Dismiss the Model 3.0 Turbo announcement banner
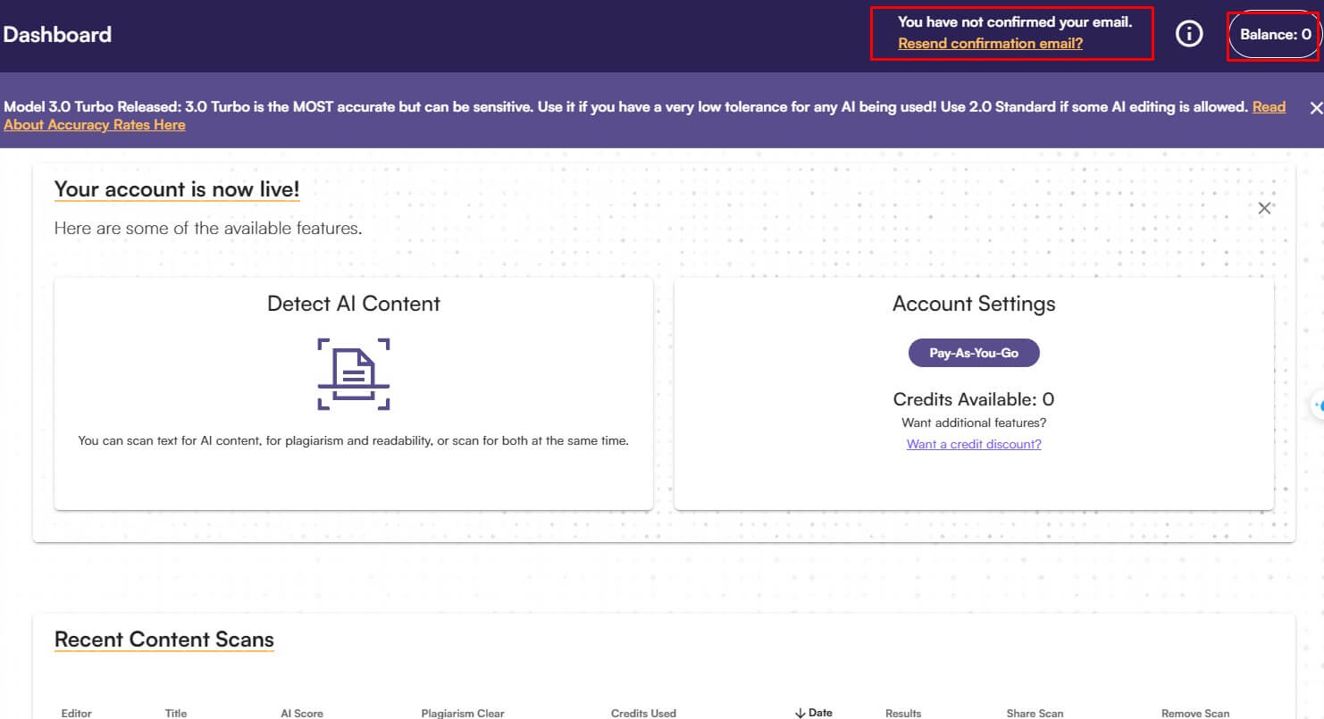The image size is (1324, 719). 1315,108
